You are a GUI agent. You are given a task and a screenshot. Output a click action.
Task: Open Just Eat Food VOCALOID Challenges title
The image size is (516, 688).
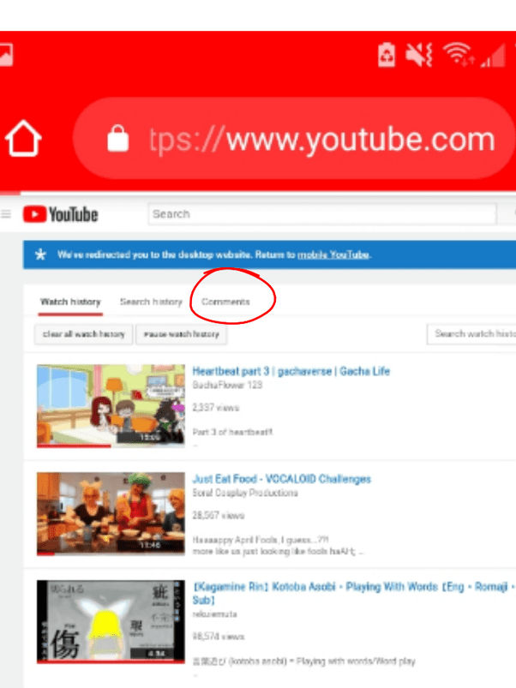[x=282, y=479]
